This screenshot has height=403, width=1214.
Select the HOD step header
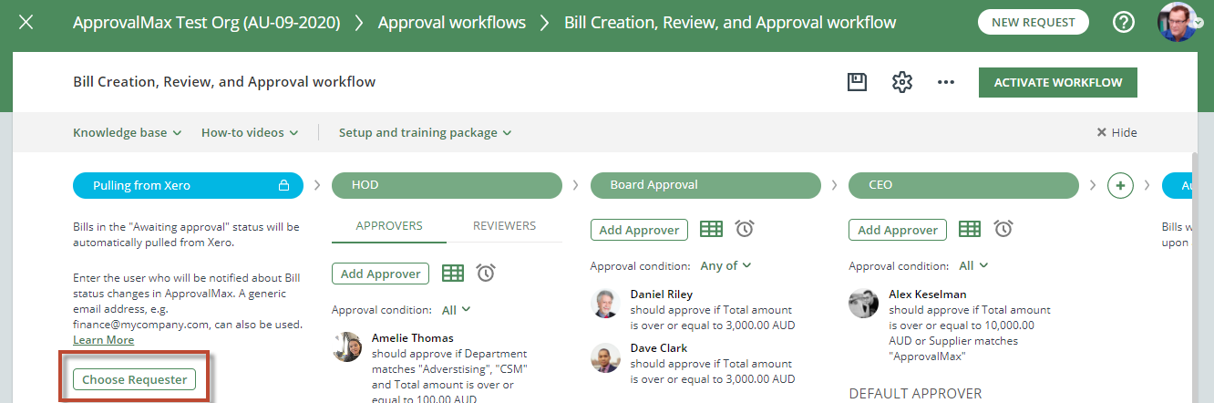[447, 186]
